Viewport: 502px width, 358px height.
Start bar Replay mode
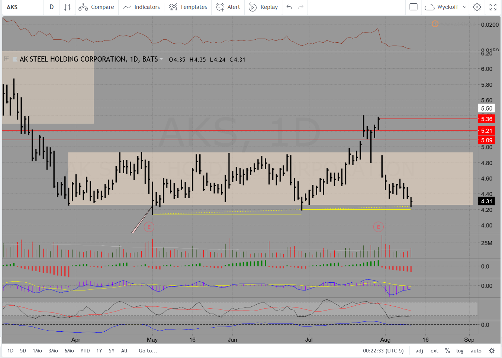[x=263, y=7]
